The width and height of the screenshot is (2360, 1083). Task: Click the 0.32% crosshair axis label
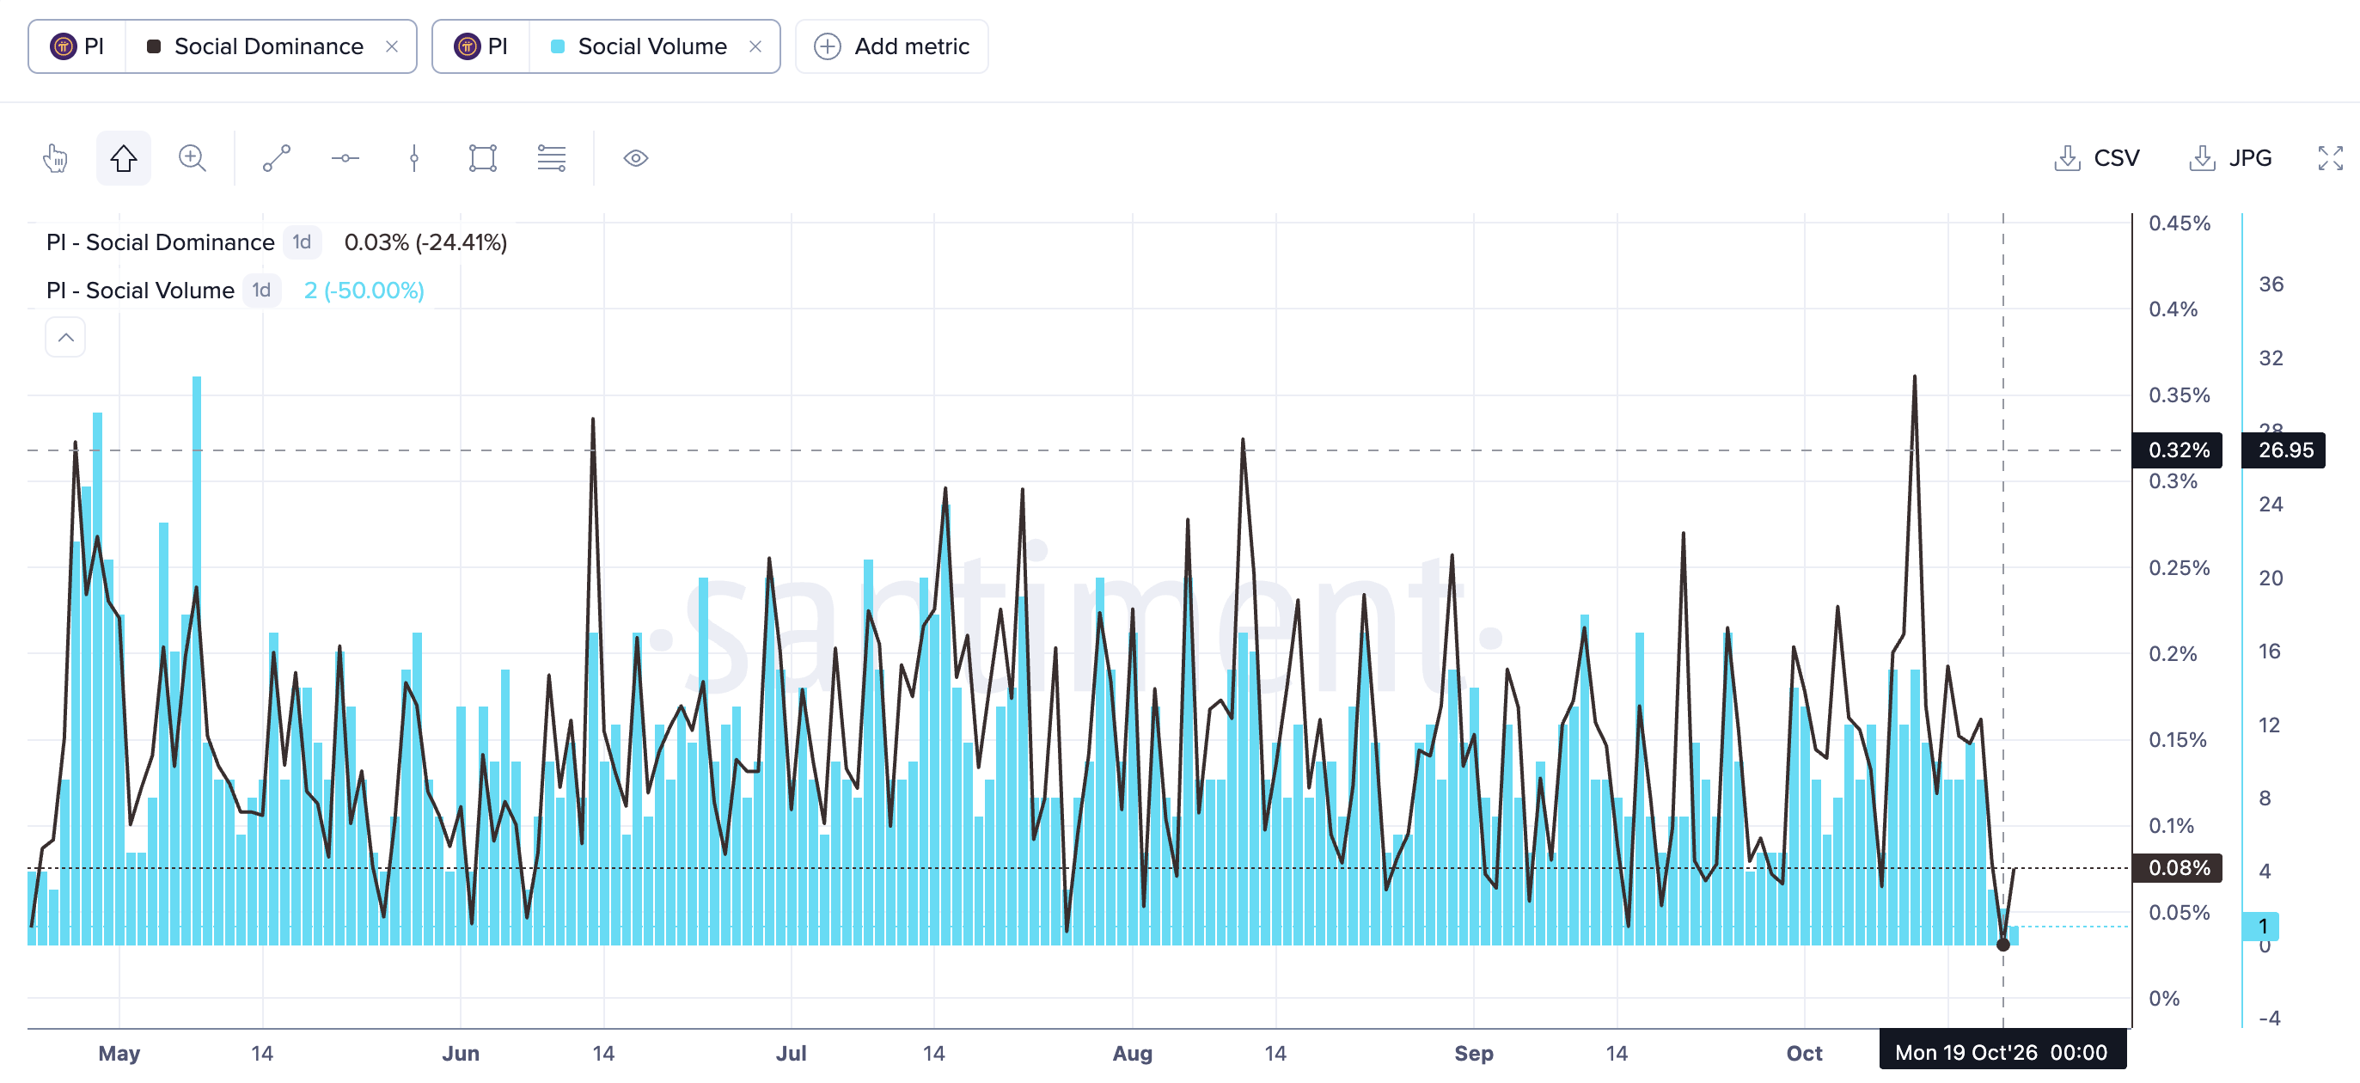[x=2178, y=450]
